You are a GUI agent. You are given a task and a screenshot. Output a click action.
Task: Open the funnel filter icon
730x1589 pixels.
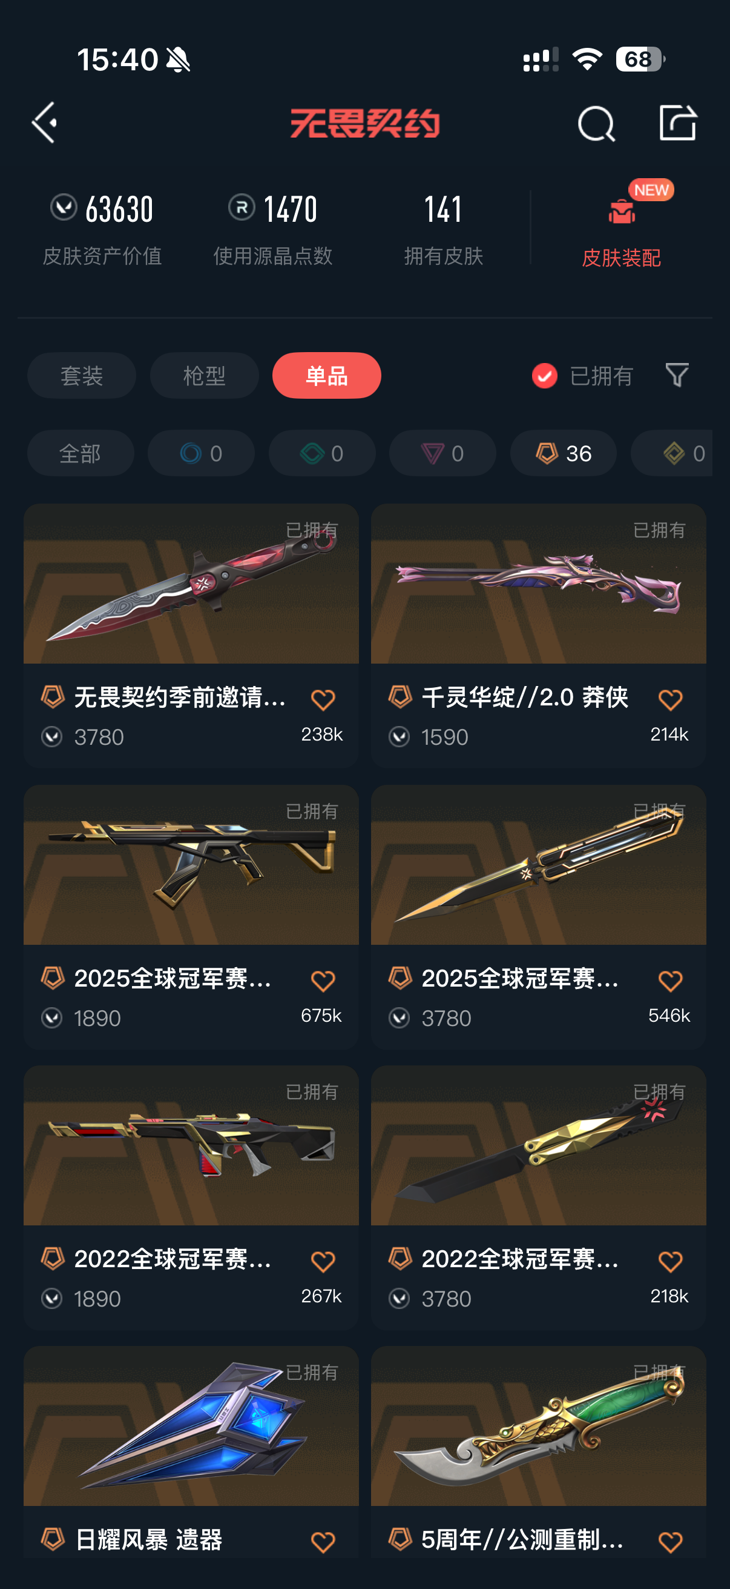[676, 375]
